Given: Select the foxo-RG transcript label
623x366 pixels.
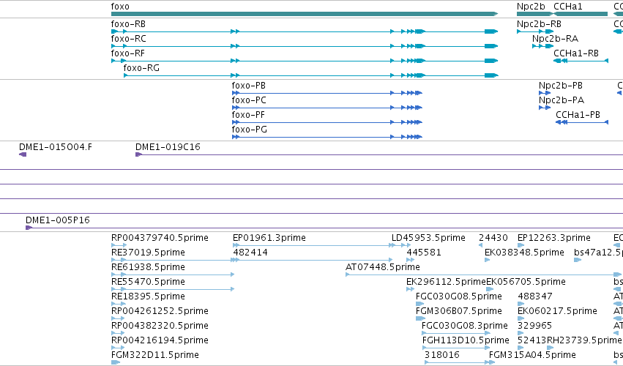Looking at the screenshot, I should coord(141,68).
